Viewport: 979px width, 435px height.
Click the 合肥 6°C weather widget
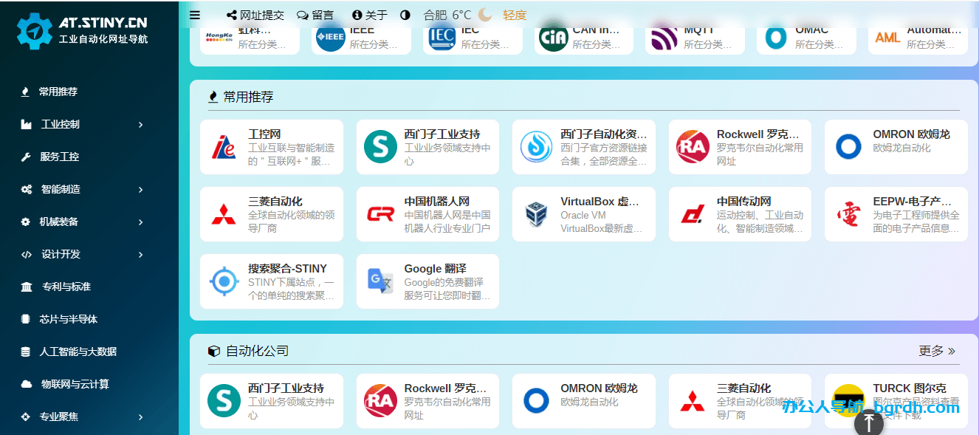click(x=447, y=15)
